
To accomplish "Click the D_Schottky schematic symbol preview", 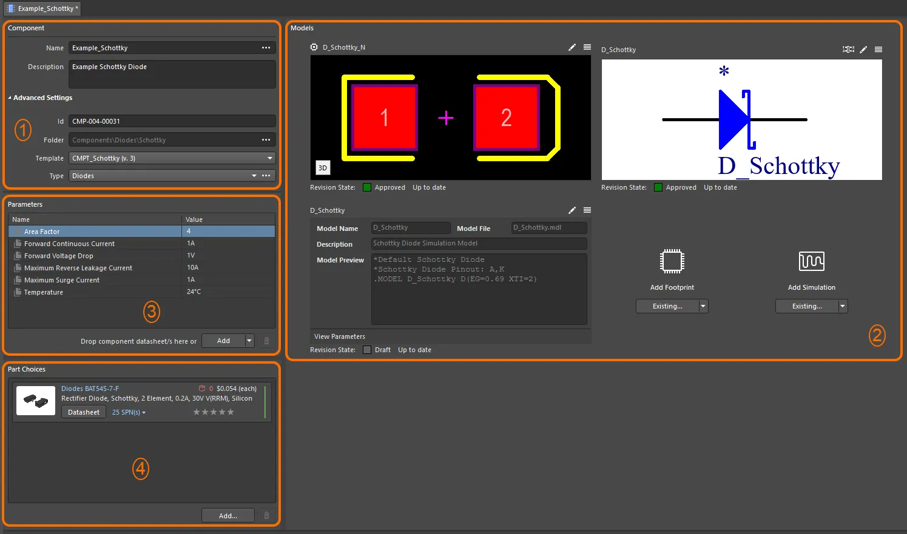I will coord(741,119).
